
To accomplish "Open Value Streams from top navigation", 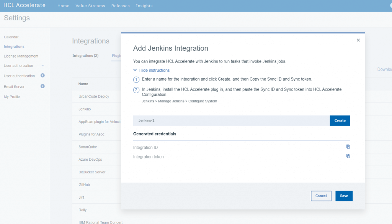I will coord(90,6).
